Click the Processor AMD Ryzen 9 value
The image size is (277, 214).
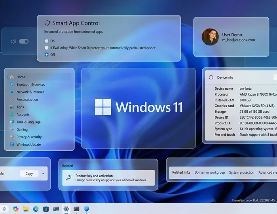click(258, 94)
